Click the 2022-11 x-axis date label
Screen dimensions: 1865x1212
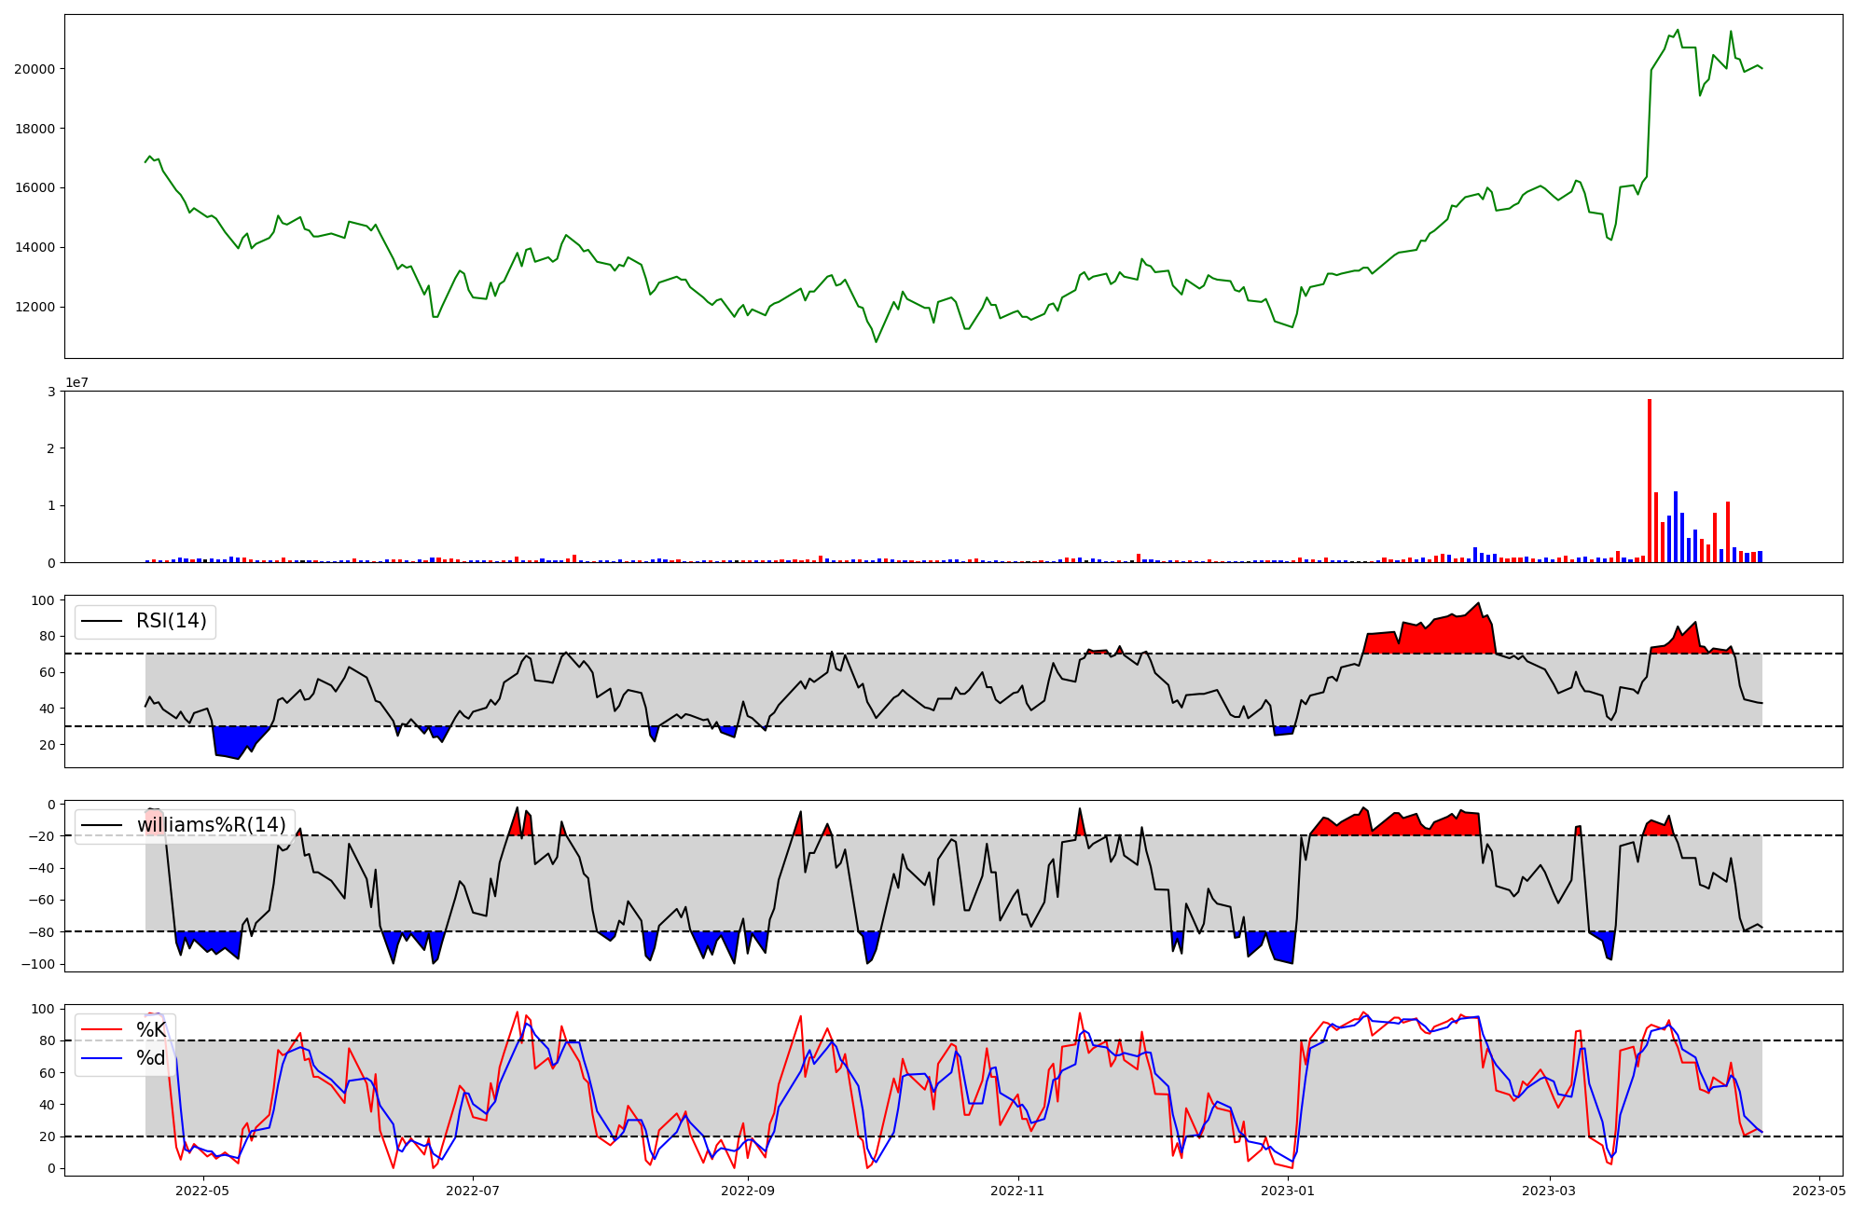[1017, 1191]
